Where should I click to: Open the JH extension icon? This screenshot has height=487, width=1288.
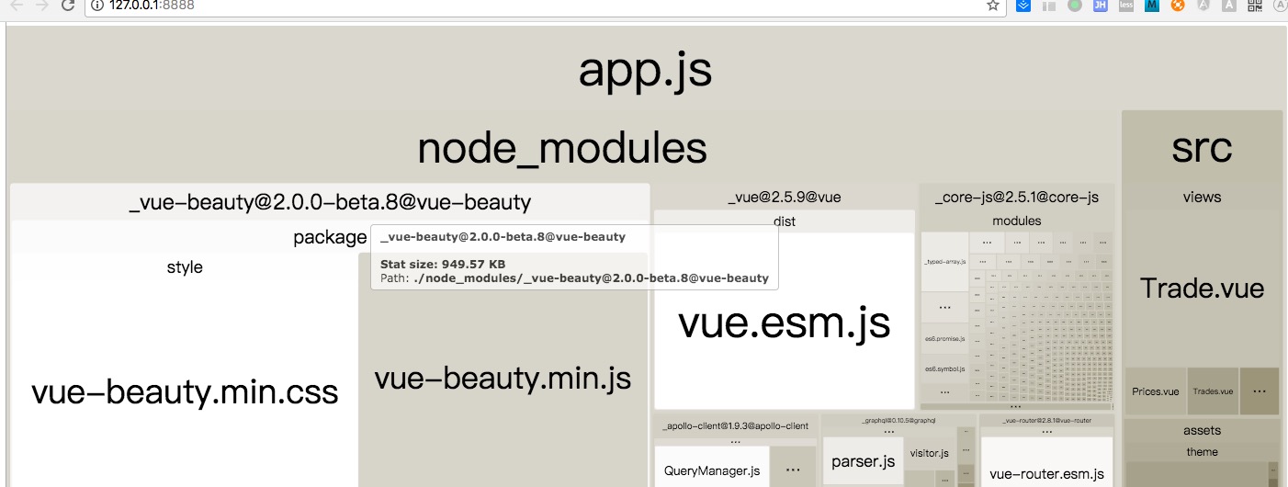[x=1101, y=6]
